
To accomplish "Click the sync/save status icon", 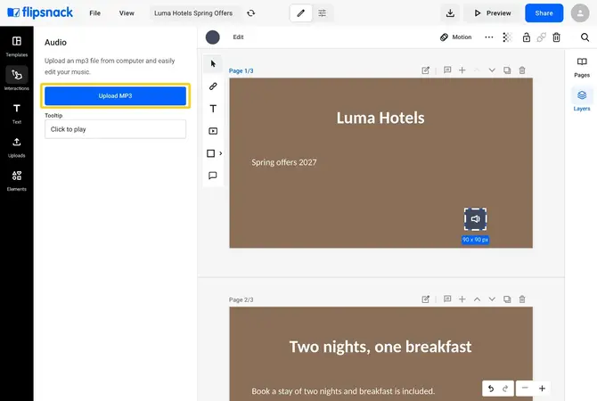I will coord(251,13).
